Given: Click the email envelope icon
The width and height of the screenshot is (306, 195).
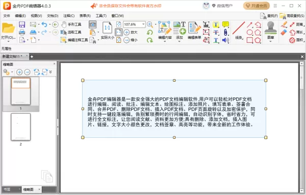Looking at the screenshot, I should (x=33, y=25).
